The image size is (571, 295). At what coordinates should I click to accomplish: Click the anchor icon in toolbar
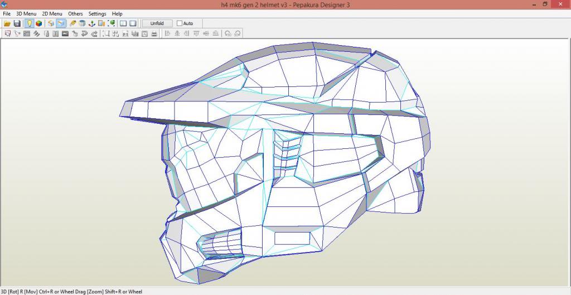point(92,23)
